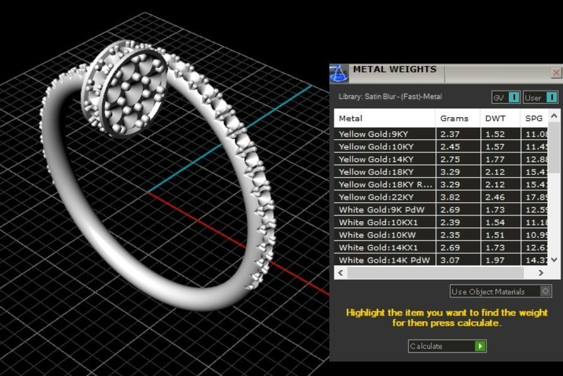
Task: Click DWT value 2.46 for 22KY
Action: (495, 197)
